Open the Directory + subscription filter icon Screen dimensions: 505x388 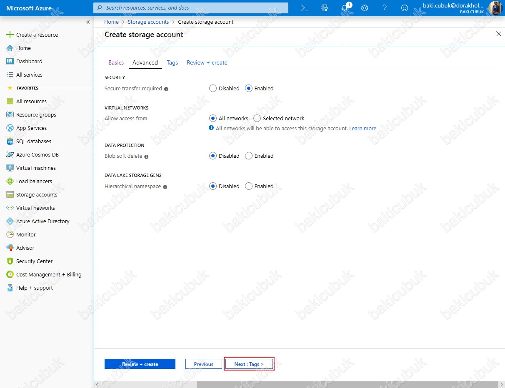coord(325,8)
